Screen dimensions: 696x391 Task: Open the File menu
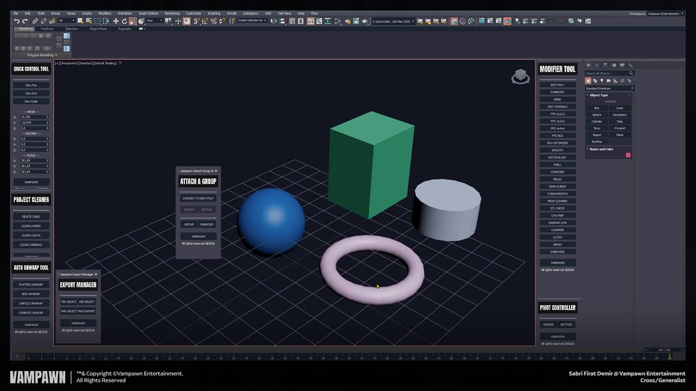coord(16,13)
